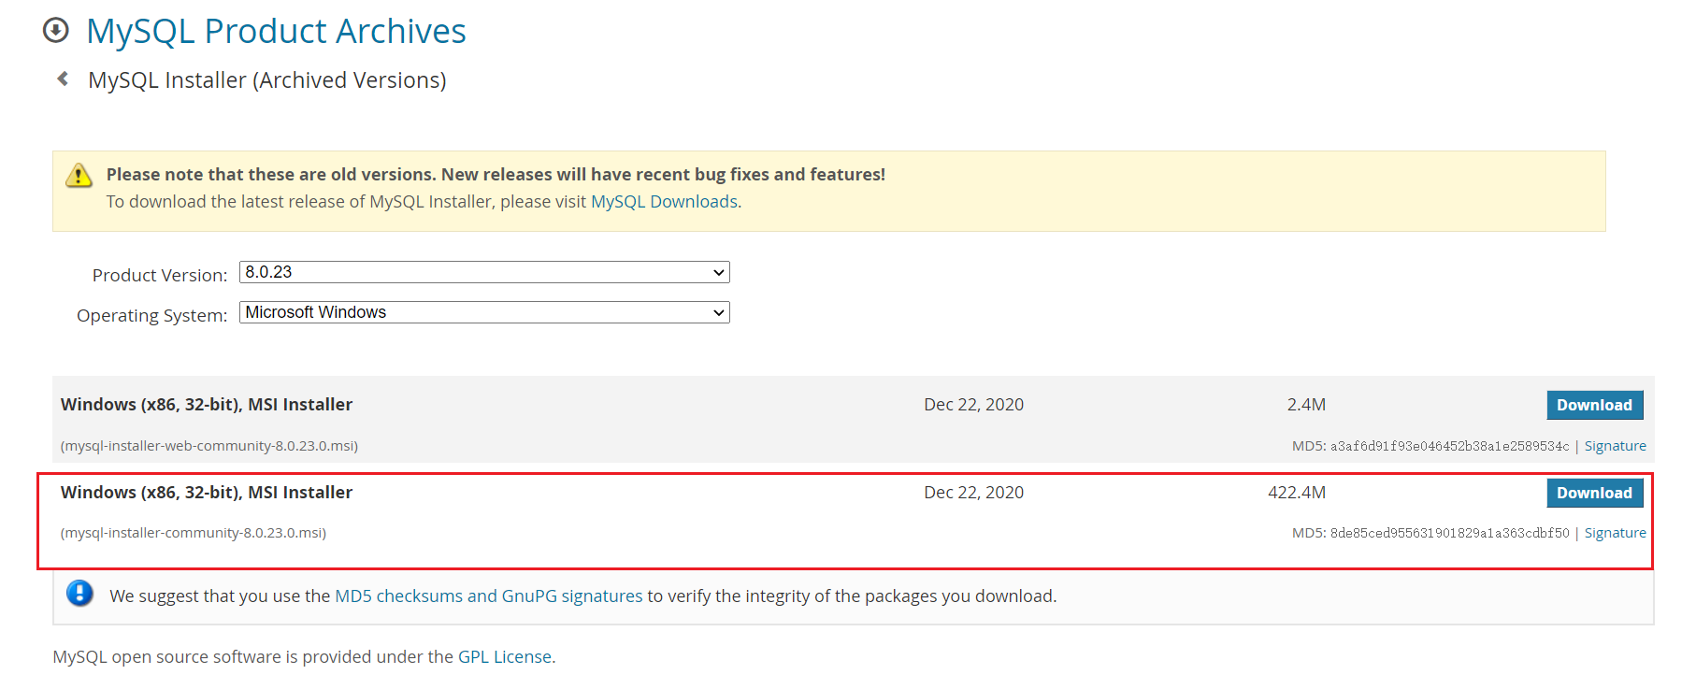Download the 2.4M web-community MSI installer
This screenshot has height=689, width=1696.
click(x=1594, y=405)
